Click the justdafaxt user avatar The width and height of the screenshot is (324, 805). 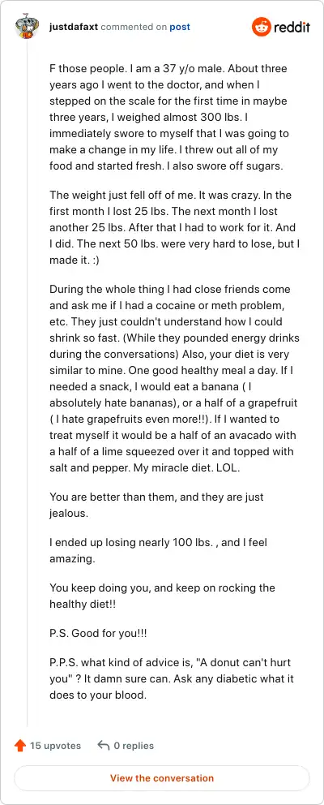(28, 28)
